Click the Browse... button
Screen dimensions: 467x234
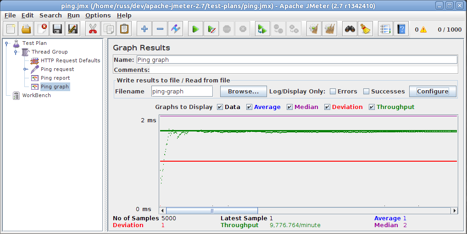tap(243, 92)
